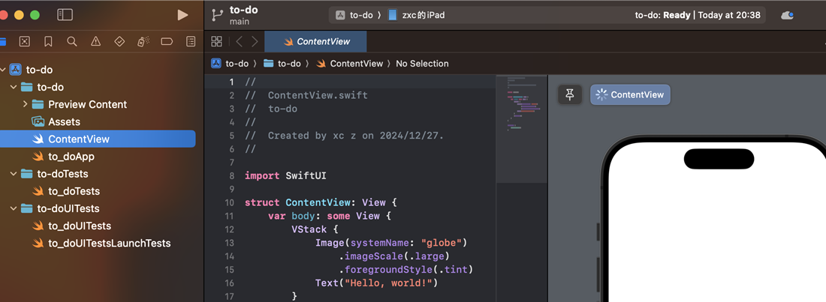Open the source control navigator
Image resolution: width=826 pixels, height=302 pixels.
[x=25, y=41]
